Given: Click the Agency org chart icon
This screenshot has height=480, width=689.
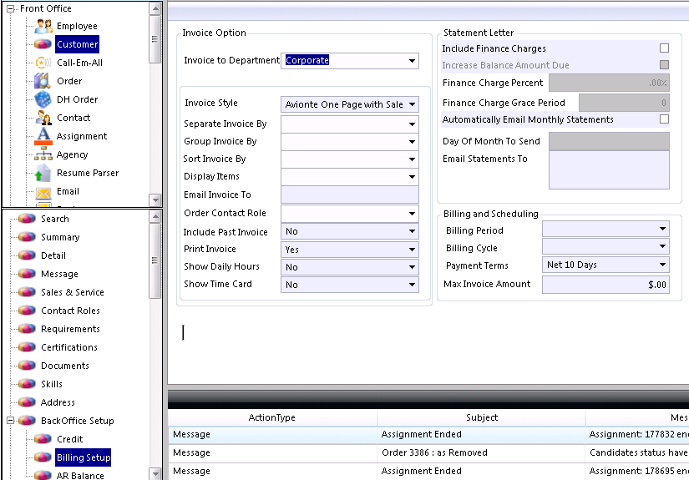Looking at the screenshot, I should click(43, 154).
